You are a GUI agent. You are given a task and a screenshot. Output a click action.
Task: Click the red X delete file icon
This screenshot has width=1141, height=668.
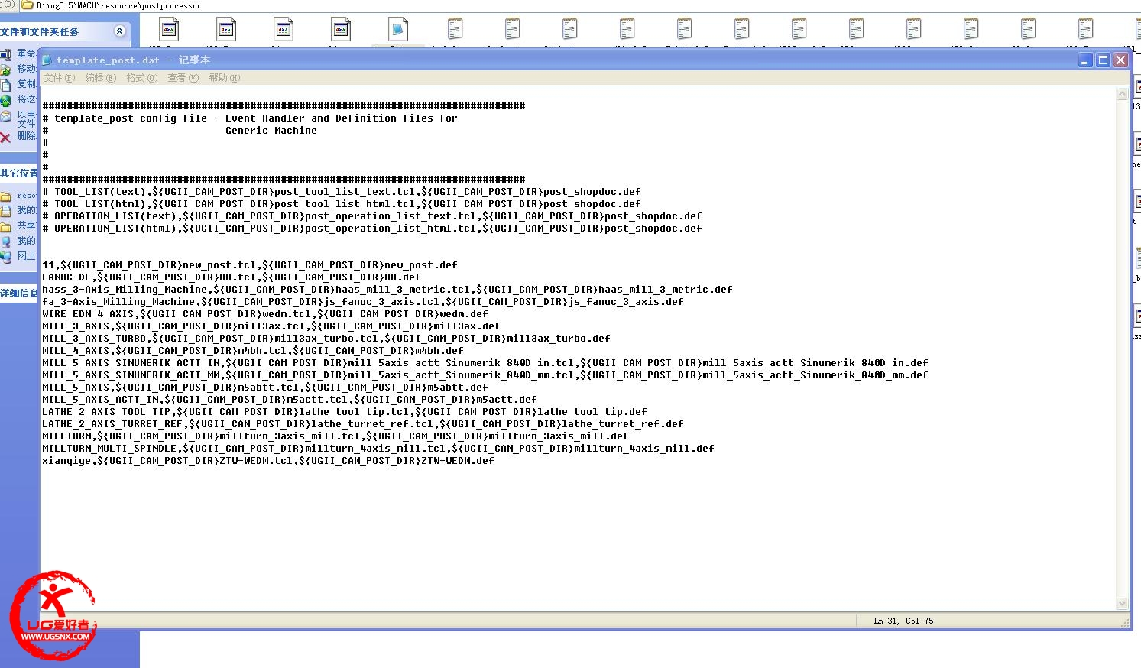click(6, 137)
